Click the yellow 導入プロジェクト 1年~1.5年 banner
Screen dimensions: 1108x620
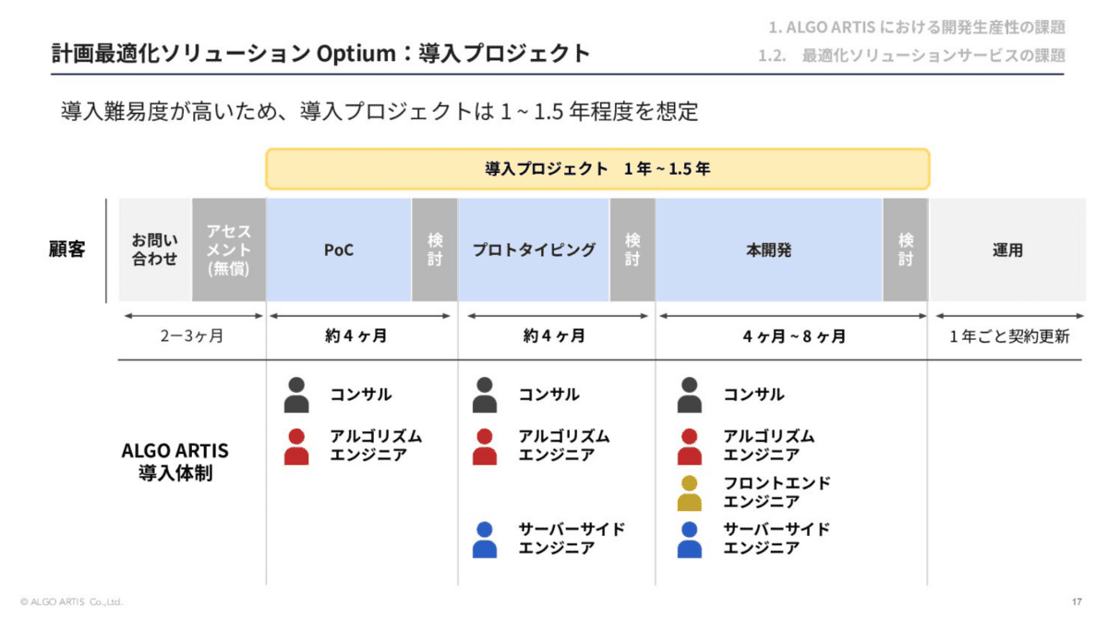coord(597,169)
